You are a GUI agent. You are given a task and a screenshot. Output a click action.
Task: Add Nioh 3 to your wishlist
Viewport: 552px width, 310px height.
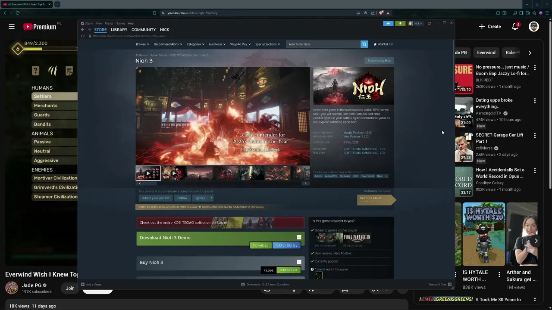156,198
